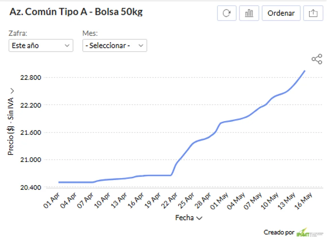This screenshot has height=242, width=331.
Task: Click the share icon above the chart
Action: click(317, 59)
